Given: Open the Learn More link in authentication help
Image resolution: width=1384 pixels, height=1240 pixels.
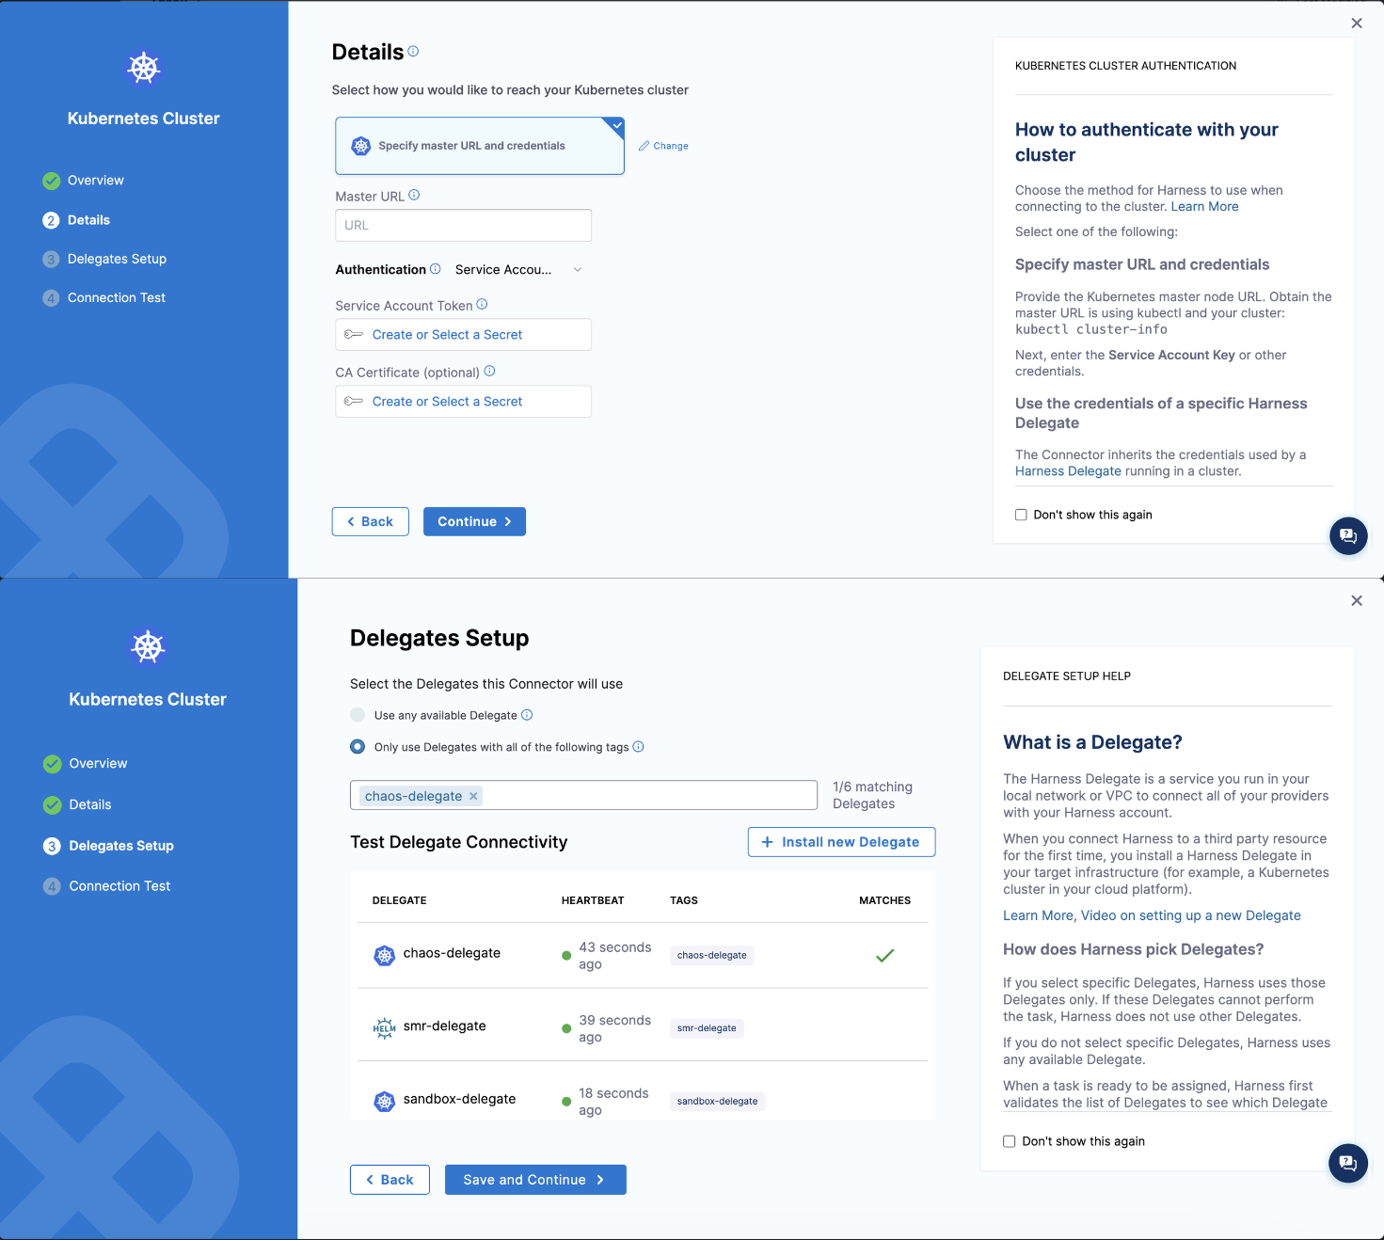Looking at the screenshot, I should [1204, 207].
